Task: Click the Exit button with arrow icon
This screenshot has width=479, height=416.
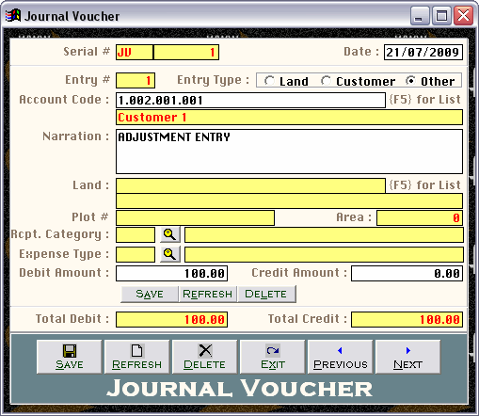Action: [x=272, y=357]
